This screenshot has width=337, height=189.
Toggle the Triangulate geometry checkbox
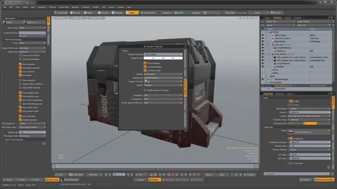(x=20, y=68)
